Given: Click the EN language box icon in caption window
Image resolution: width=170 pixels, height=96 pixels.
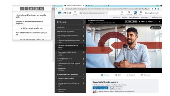Looking at the screenshot, I should pyautogui.click(x=36, y=9).
